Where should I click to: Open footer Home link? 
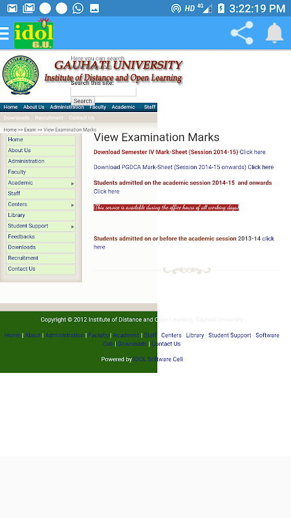click(12, 335)
